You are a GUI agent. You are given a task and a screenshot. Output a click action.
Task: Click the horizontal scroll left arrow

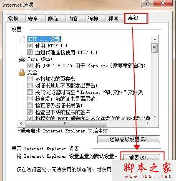coord(21,123)
